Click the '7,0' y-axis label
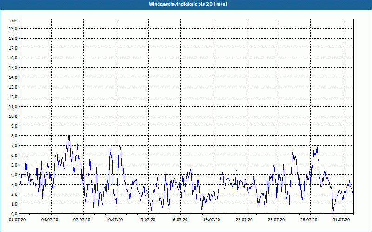Viewport: 372px width, 232px height. click(14, 145)
